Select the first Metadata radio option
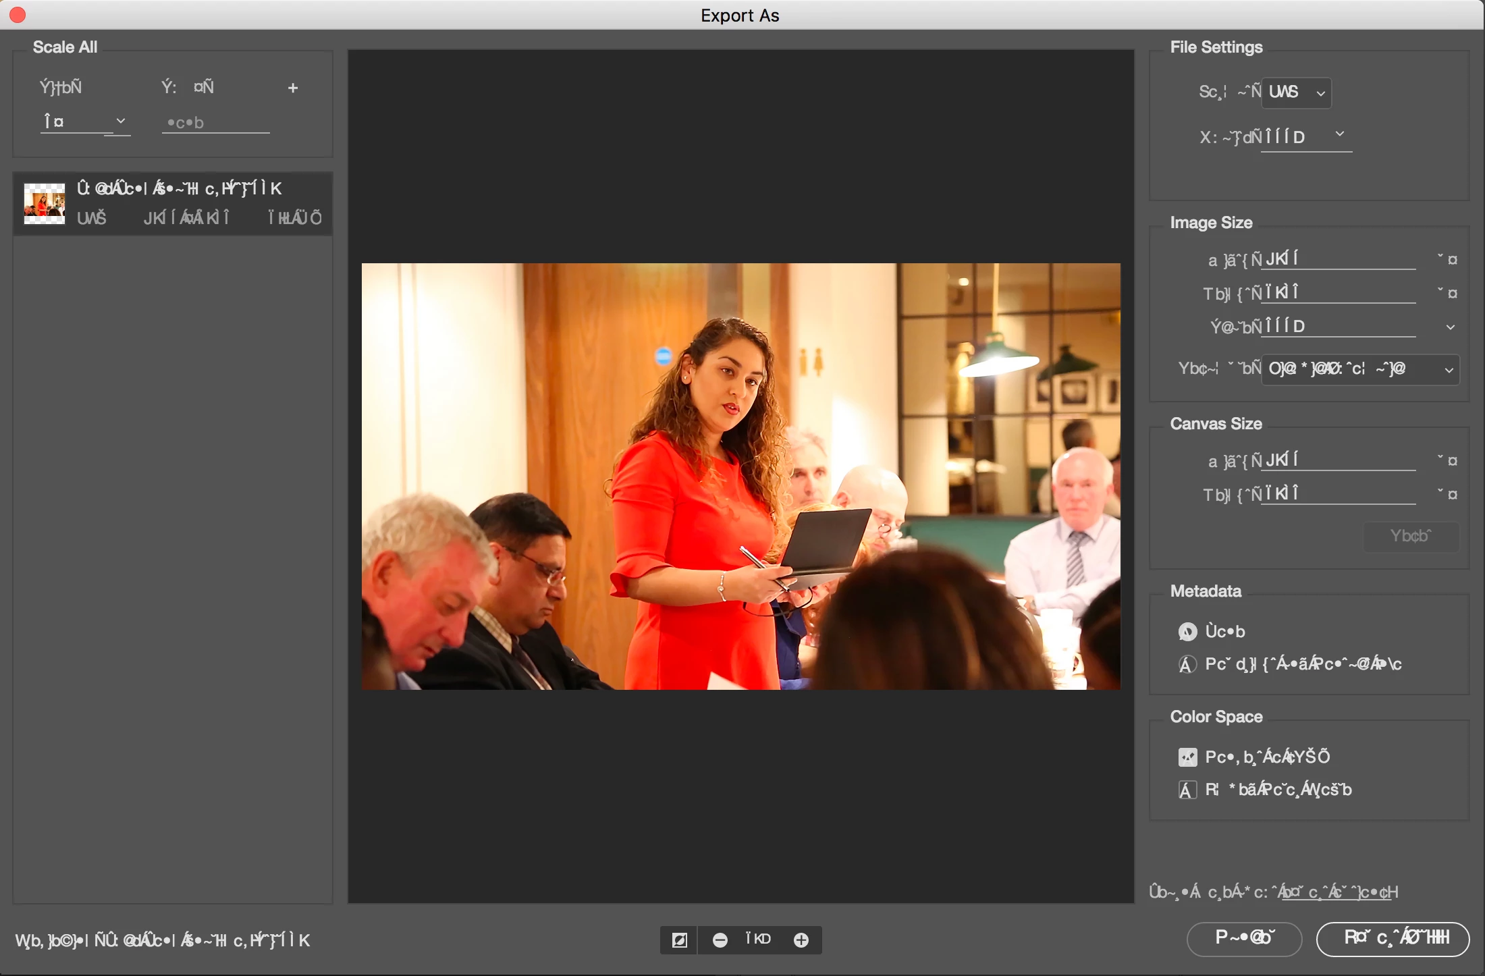Screen dimensions: 1485x976 click(1187, 632)
